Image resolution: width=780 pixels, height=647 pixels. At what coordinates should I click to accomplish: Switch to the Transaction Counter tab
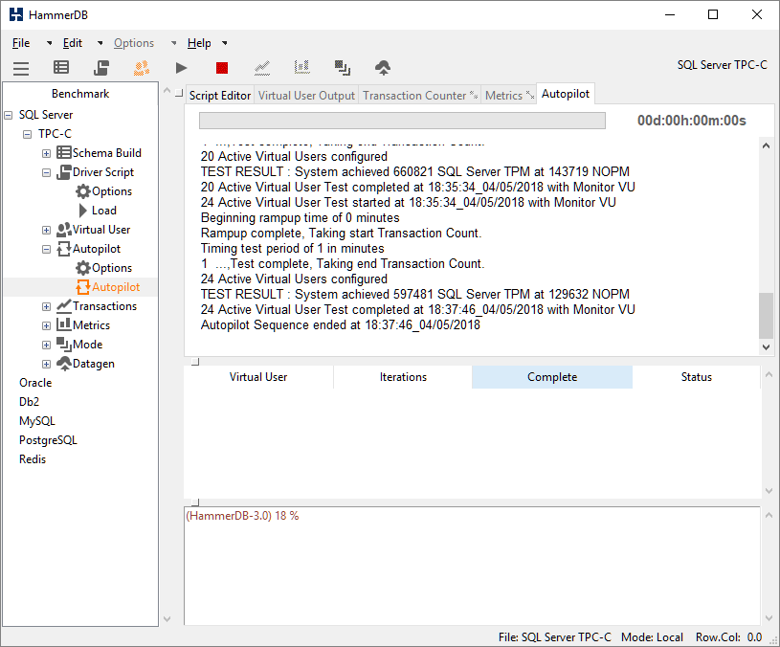pos(420,95)
